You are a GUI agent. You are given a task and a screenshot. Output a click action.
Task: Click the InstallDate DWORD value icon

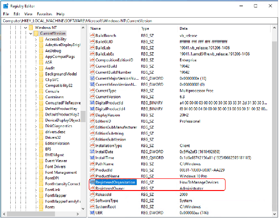click(92, 152)
